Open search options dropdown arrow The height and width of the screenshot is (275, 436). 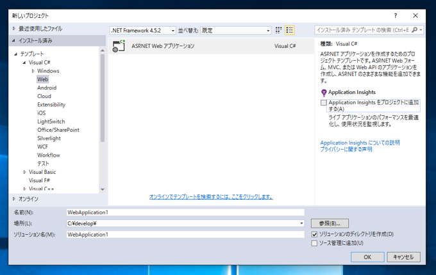coord(421,30)
